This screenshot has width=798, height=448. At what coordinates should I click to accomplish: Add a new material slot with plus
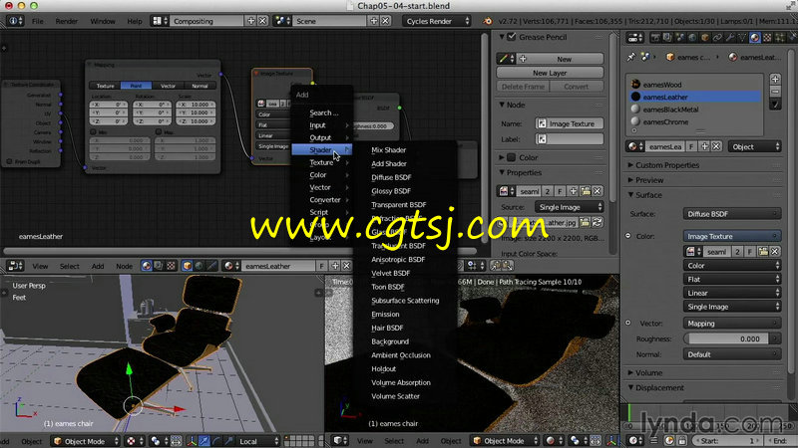click(775, 79)
